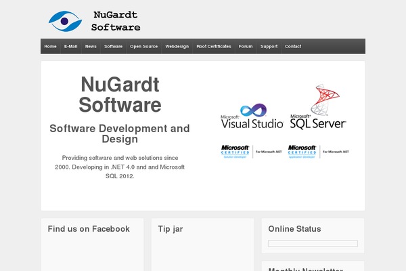The height and width of the screenshot is (271, 406).
Task: Open the E-Mail menu item
Action: 70,47
